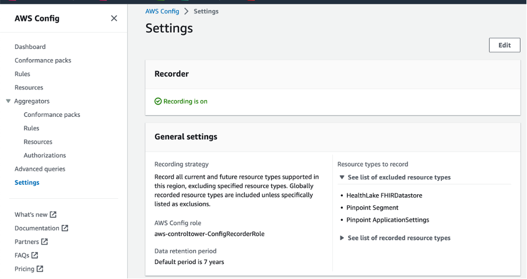The width and height of the screenshot is (527, 279).
Task: Open the top-level Rules page
Action: (22, 74)
